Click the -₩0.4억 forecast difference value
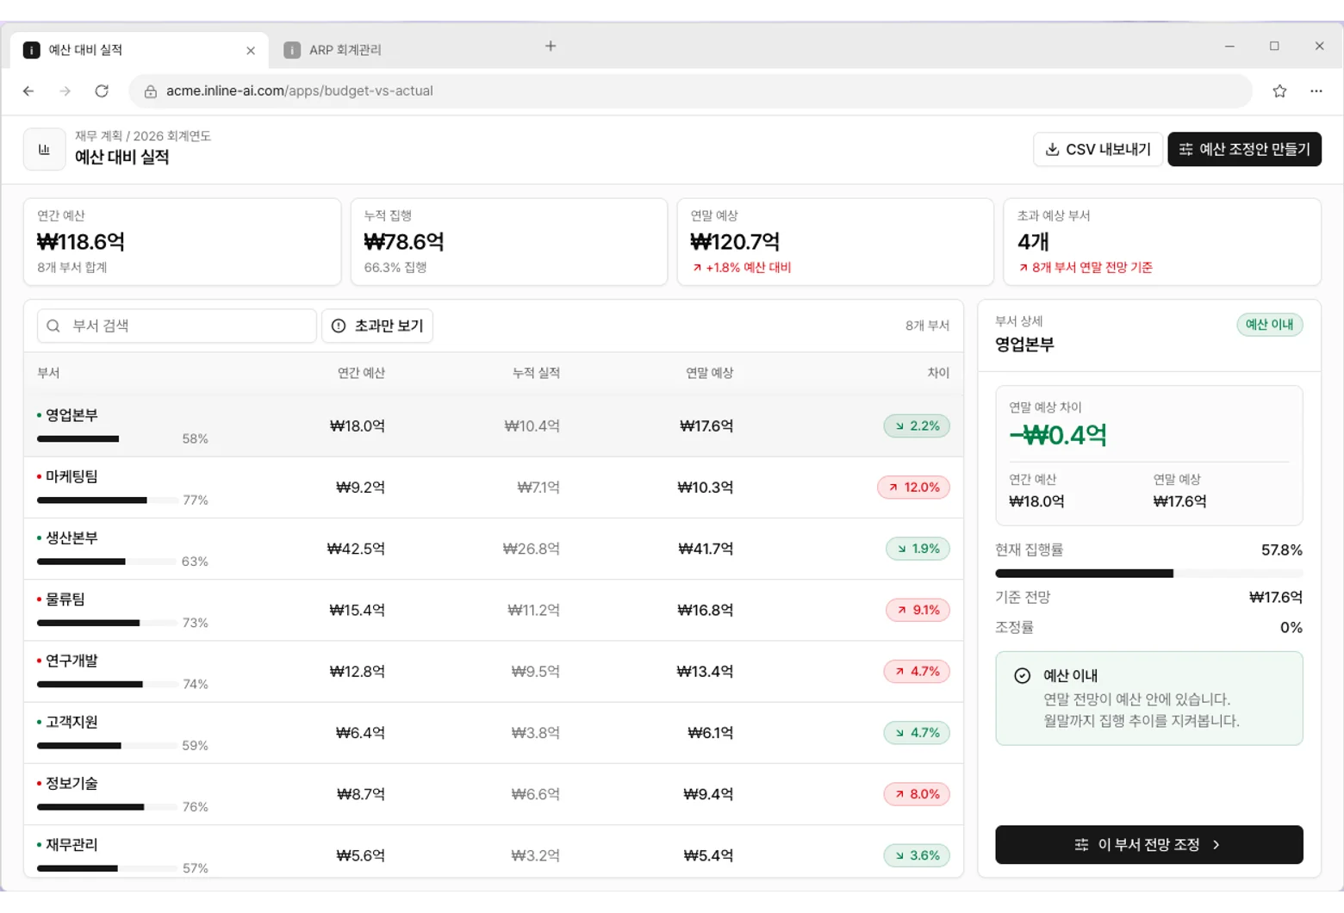 [x=1058, y=435]
